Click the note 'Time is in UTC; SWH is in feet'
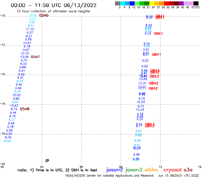 pos(57,170)
